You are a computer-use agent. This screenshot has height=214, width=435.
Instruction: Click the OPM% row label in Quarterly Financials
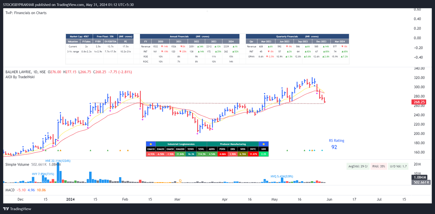click(252, 57)
